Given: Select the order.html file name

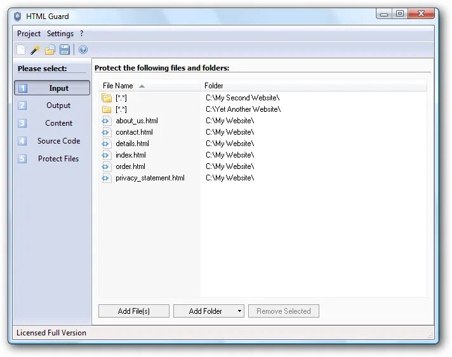Looking at the screenshot, I should click(130, 166).
